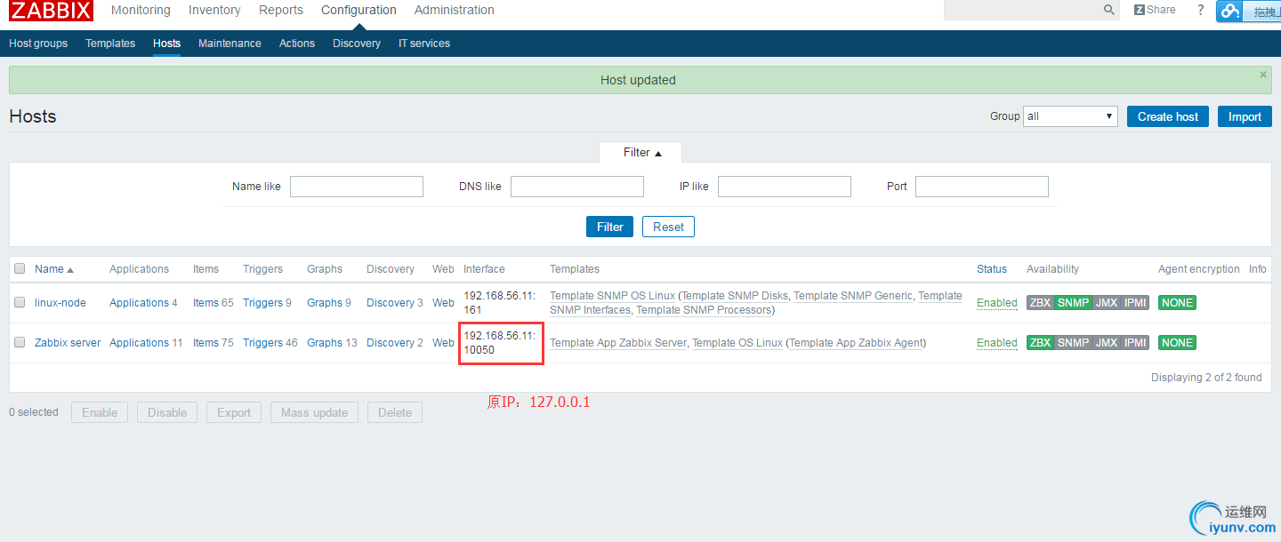Open Template SNMP OS Linux link
Screen dimensions: 1281x542
pyautogui.click(x=612, y=296)
